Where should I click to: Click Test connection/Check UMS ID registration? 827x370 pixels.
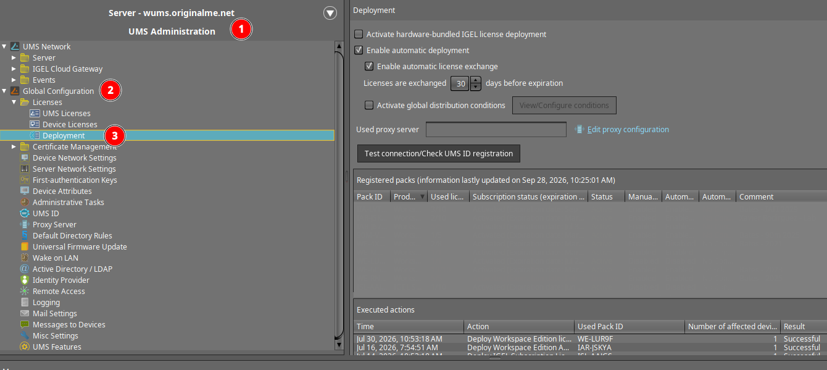[x=439, y=154]
